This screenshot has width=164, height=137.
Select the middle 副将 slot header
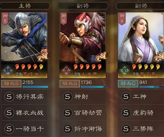(x=83, y=6)
